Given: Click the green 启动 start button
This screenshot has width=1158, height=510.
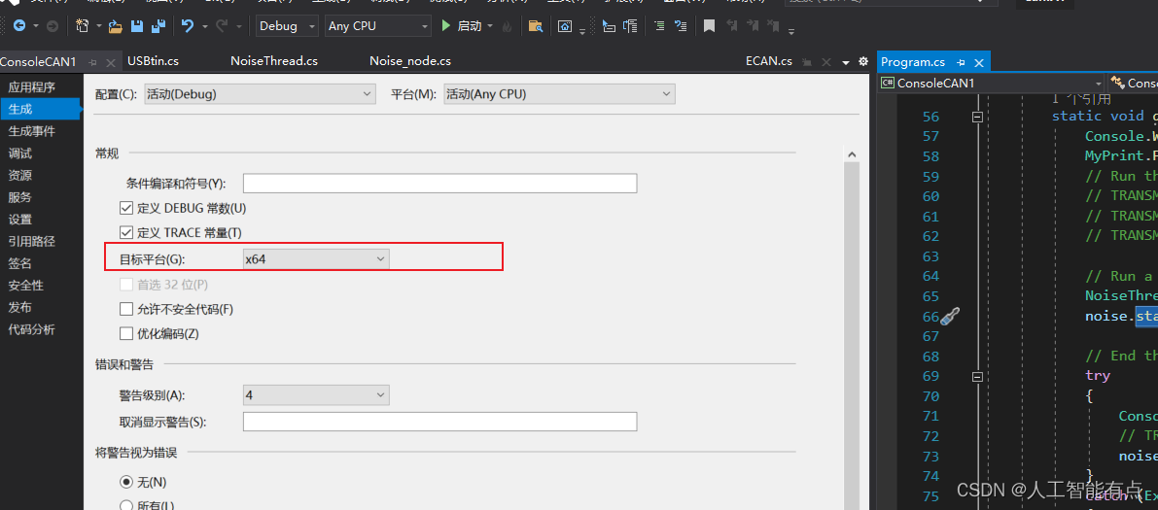Looking at the screenshot, I should pyautogui.click(x=462, y=26).
